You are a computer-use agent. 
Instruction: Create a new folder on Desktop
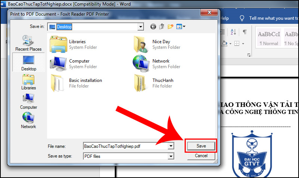[170, 27]
